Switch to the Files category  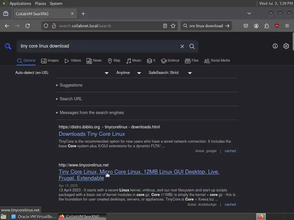click(x=192, y=61)
